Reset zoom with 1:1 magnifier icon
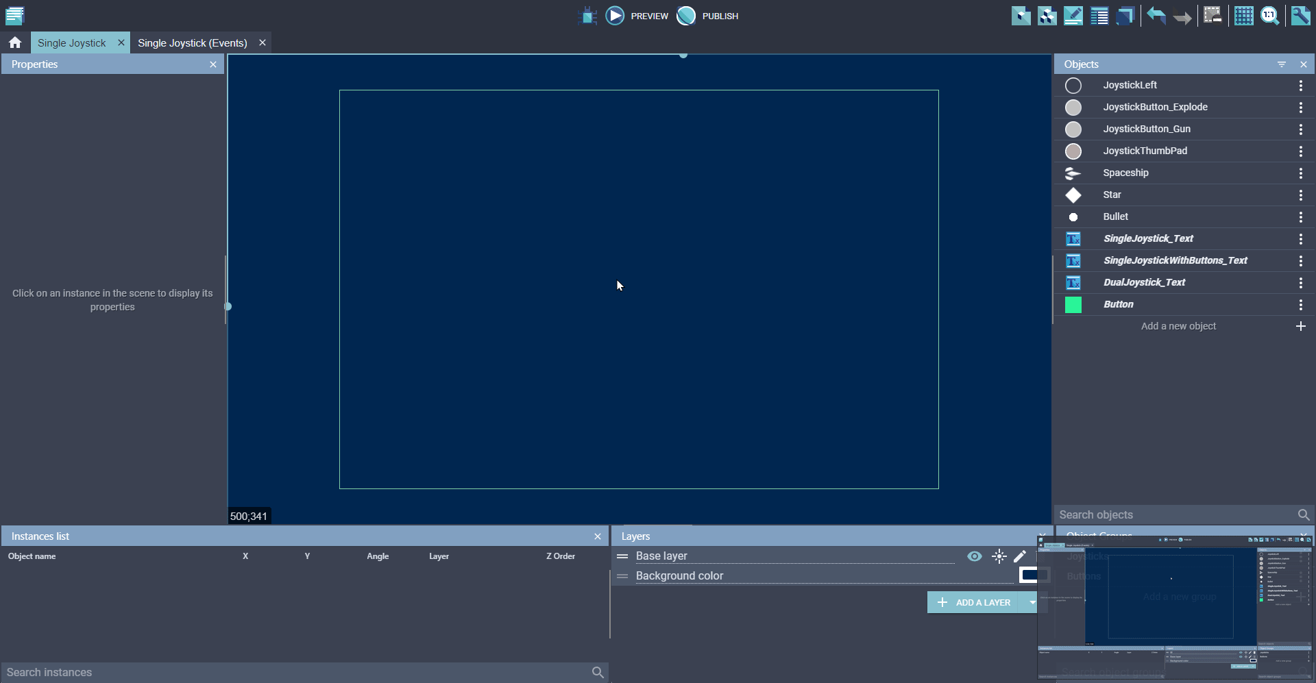This screenshot has width=1316, height=683. (x=1269, y=16)
